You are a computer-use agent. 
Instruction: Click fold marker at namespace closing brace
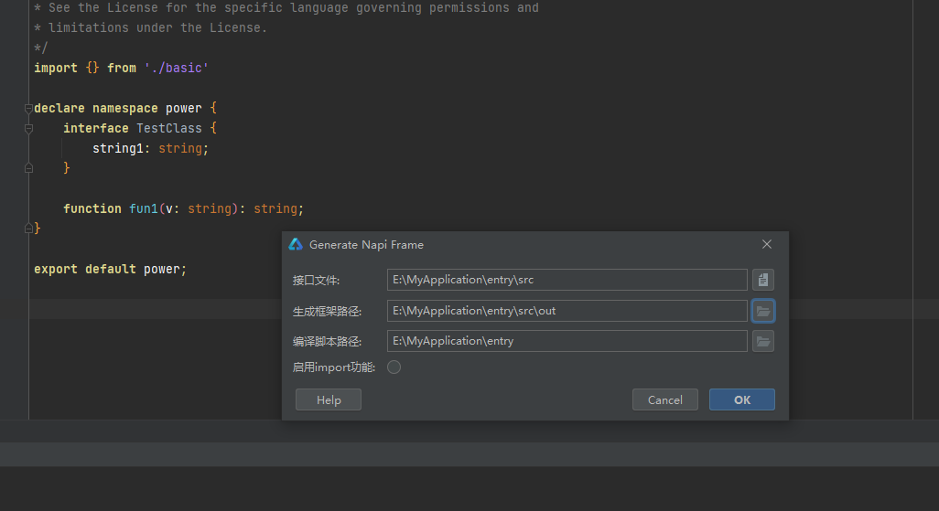28,228
